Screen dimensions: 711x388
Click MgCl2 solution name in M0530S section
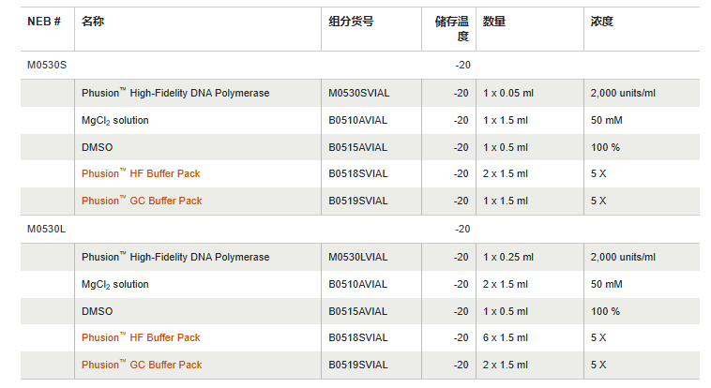(x=114, y=120)
